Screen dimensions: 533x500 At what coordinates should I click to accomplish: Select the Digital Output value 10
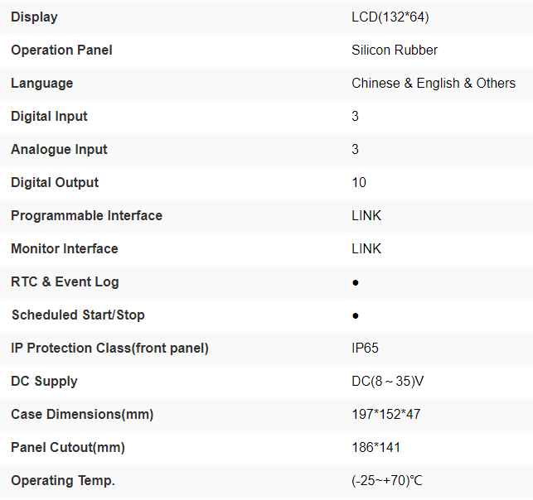(x=359, y=182)
